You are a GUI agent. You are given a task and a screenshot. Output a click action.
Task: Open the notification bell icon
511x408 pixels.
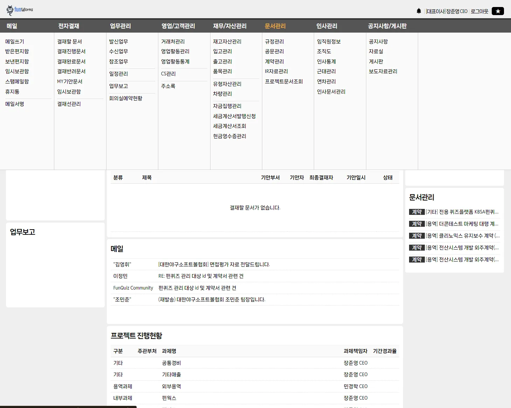pos(419,11)
